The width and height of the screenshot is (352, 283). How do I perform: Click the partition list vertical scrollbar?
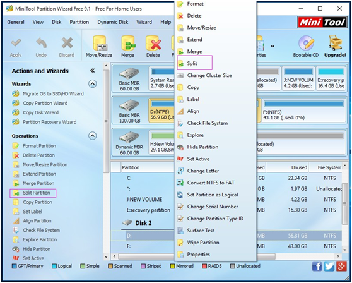(x=345, y=203)
